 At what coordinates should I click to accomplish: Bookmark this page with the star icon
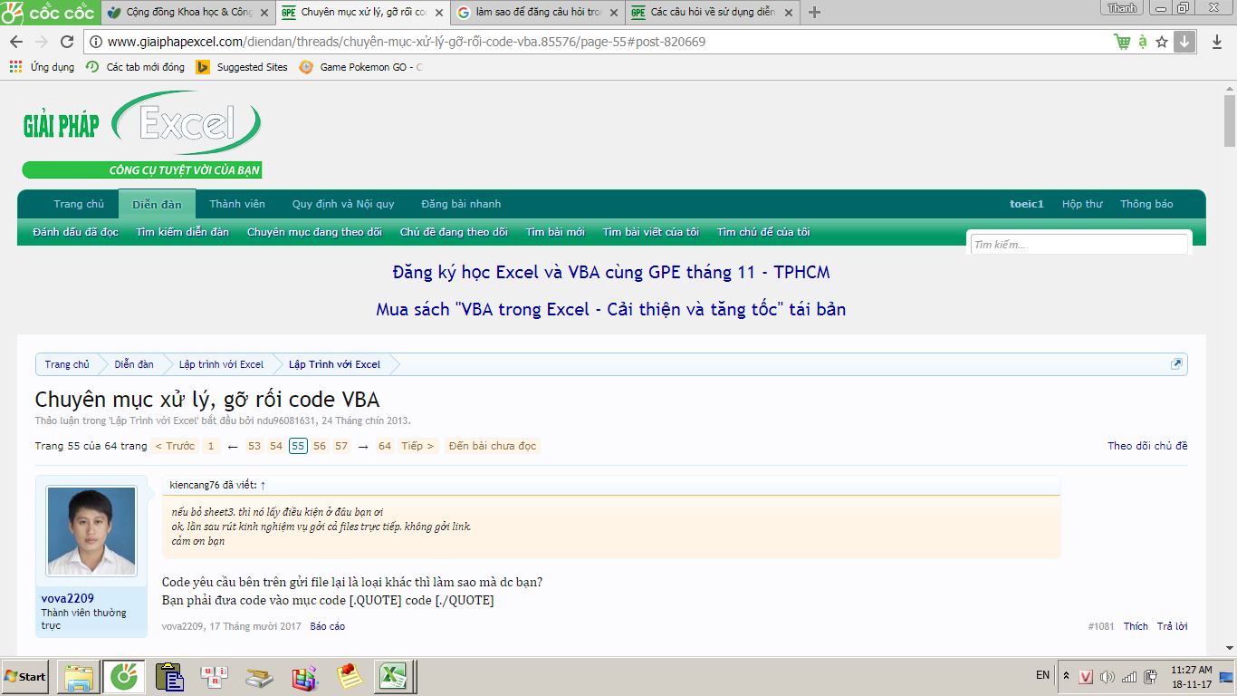1162,42
